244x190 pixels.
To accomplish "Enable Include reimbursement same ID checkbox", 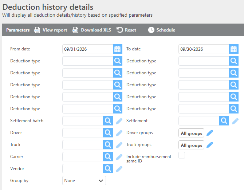I will (x=182, y=155).
